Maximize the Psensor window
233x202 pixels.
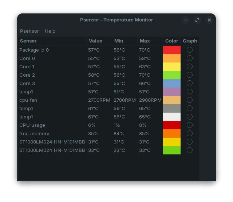pos(197,20)
